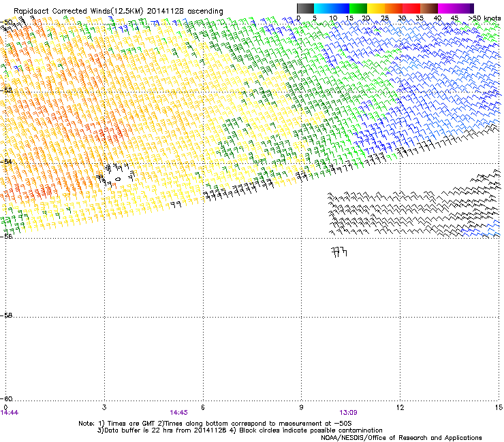This screenshot has width=504, height=442.
Task: Click the purple '13:09' time label
Action: click(349, 413)
